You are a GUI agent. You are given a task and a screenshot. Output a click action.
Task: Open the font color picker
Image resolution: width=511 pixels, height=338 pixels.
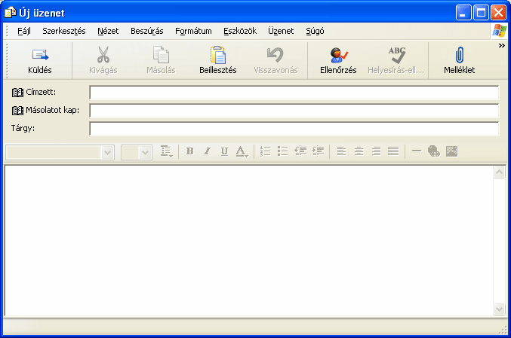pos(242,152)
